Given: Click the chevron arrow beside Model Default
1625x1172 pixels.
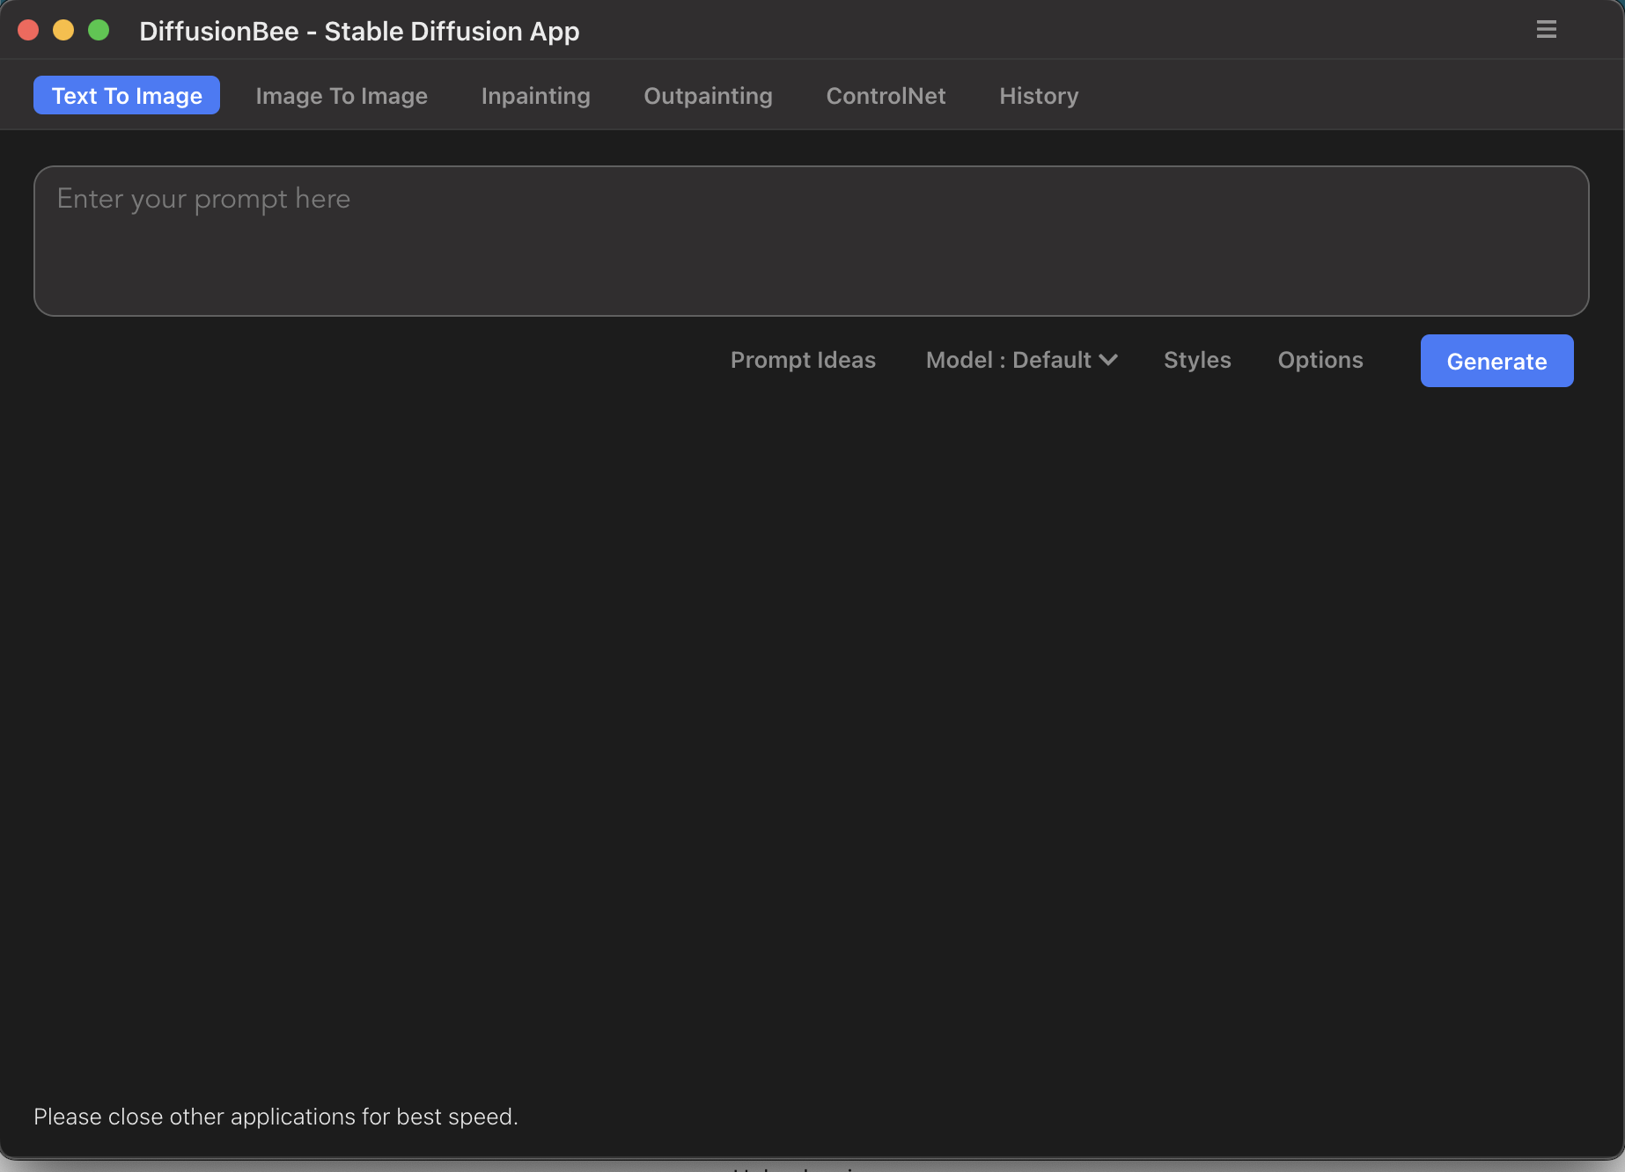Looking at the screenshot, I should [1109, 360].
